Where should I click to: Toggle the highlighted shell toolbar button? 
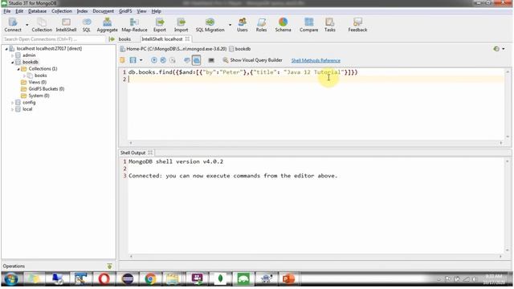[196, 60]
